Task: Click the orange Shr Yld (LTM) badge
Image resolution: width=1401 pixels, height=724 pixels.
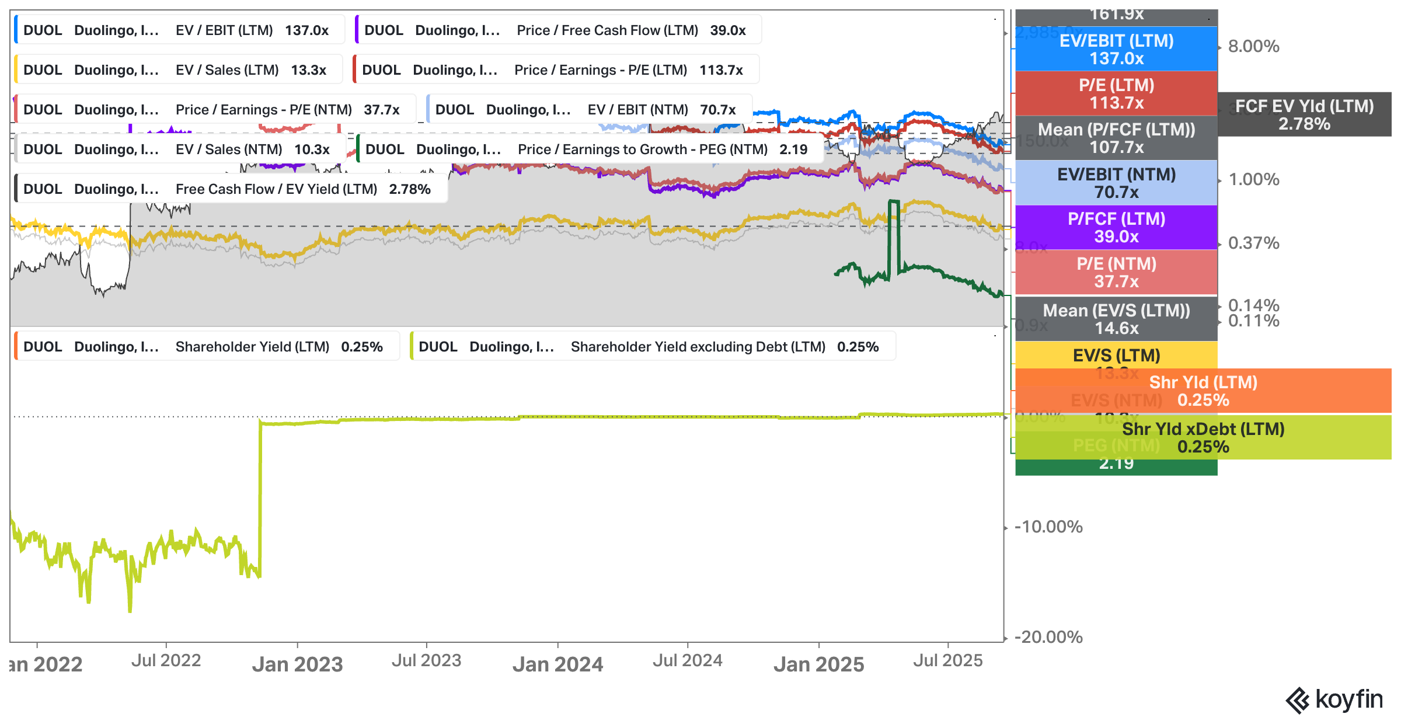Action: click(x=1203, y=391)
